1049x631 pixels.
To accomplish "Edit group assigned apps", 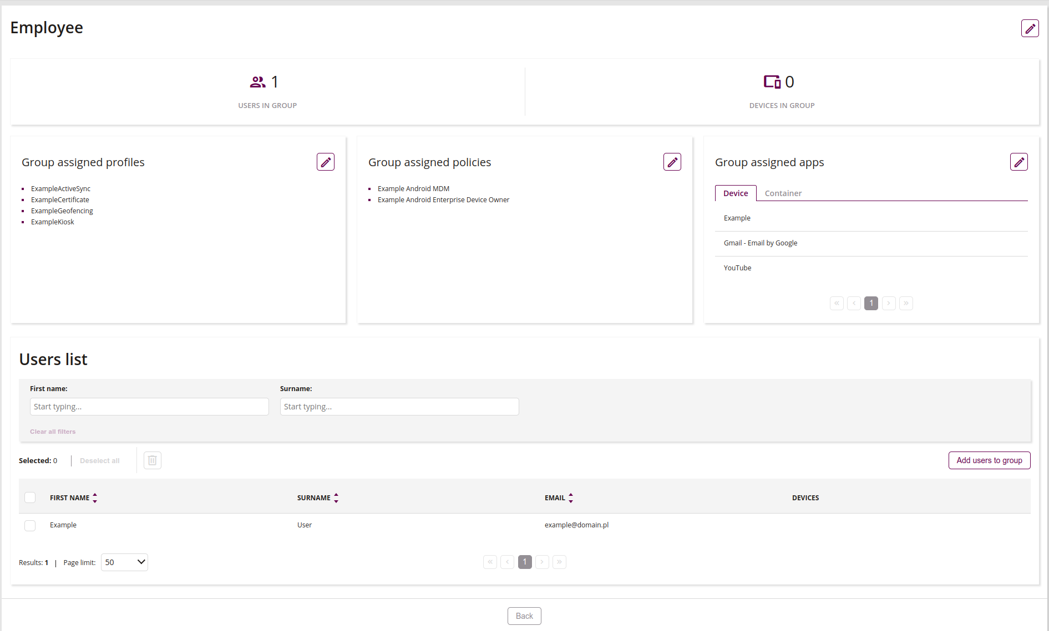I will (x=1019, y=162).
